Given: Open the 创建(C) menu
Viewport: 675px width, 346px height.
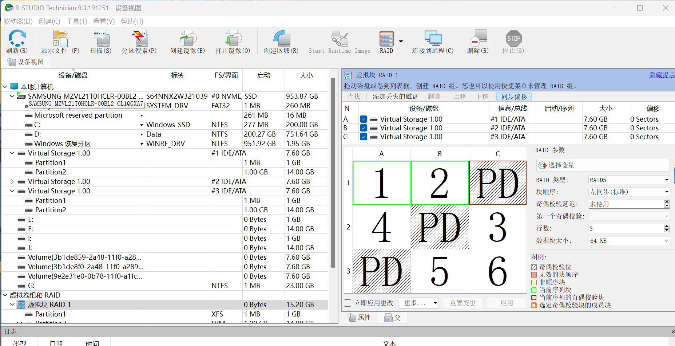Looking at the screenshot, I should (49, 21).
